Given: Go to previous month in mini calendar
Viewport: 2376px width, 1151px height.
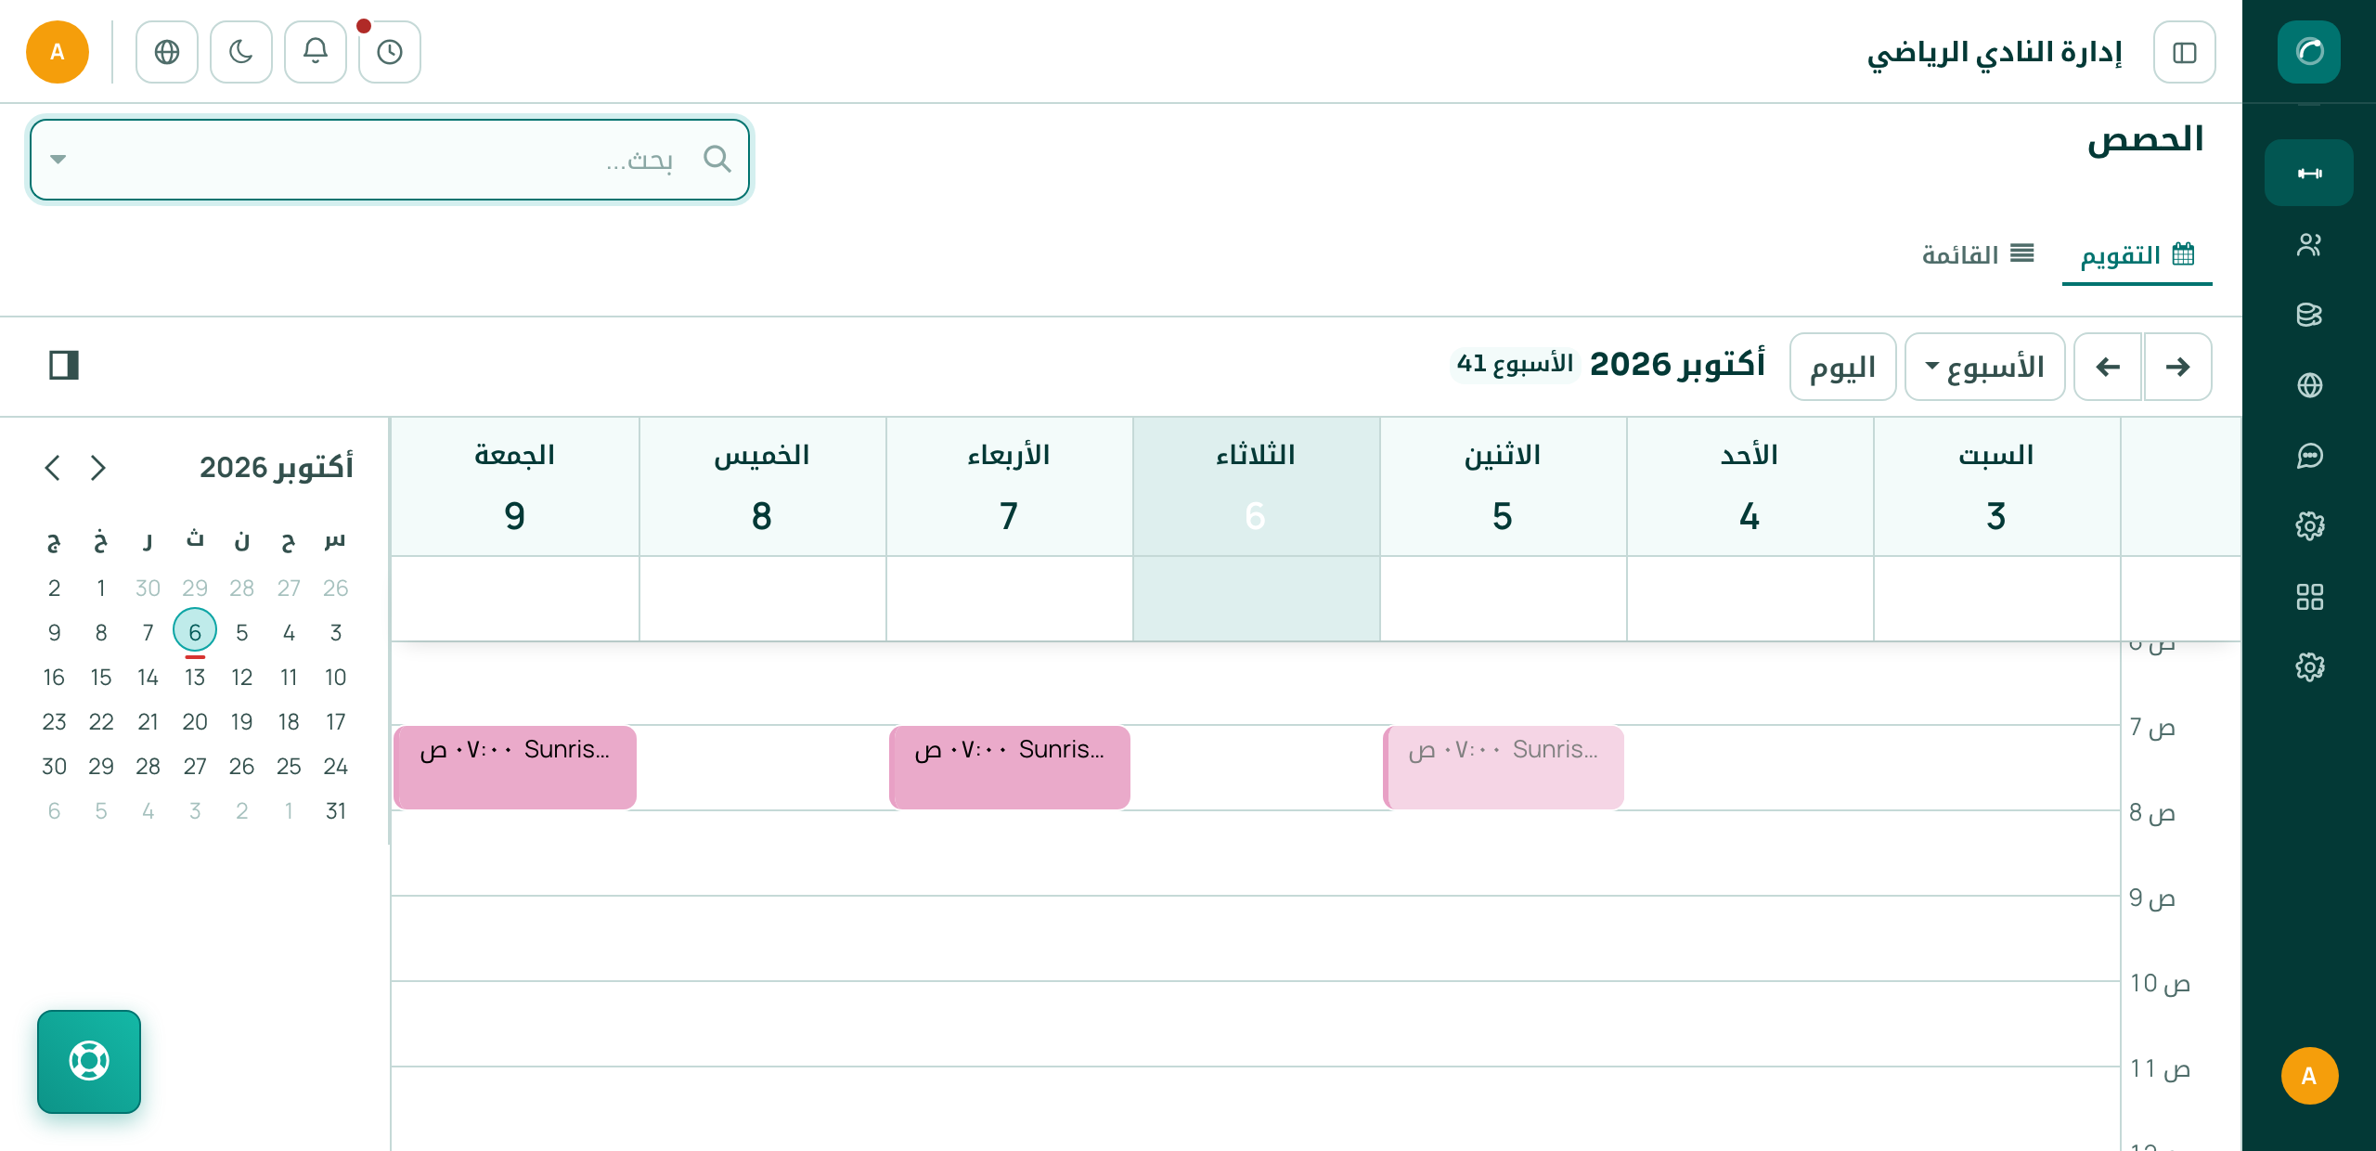Looking at the screenshot, I should coord(98,467).
